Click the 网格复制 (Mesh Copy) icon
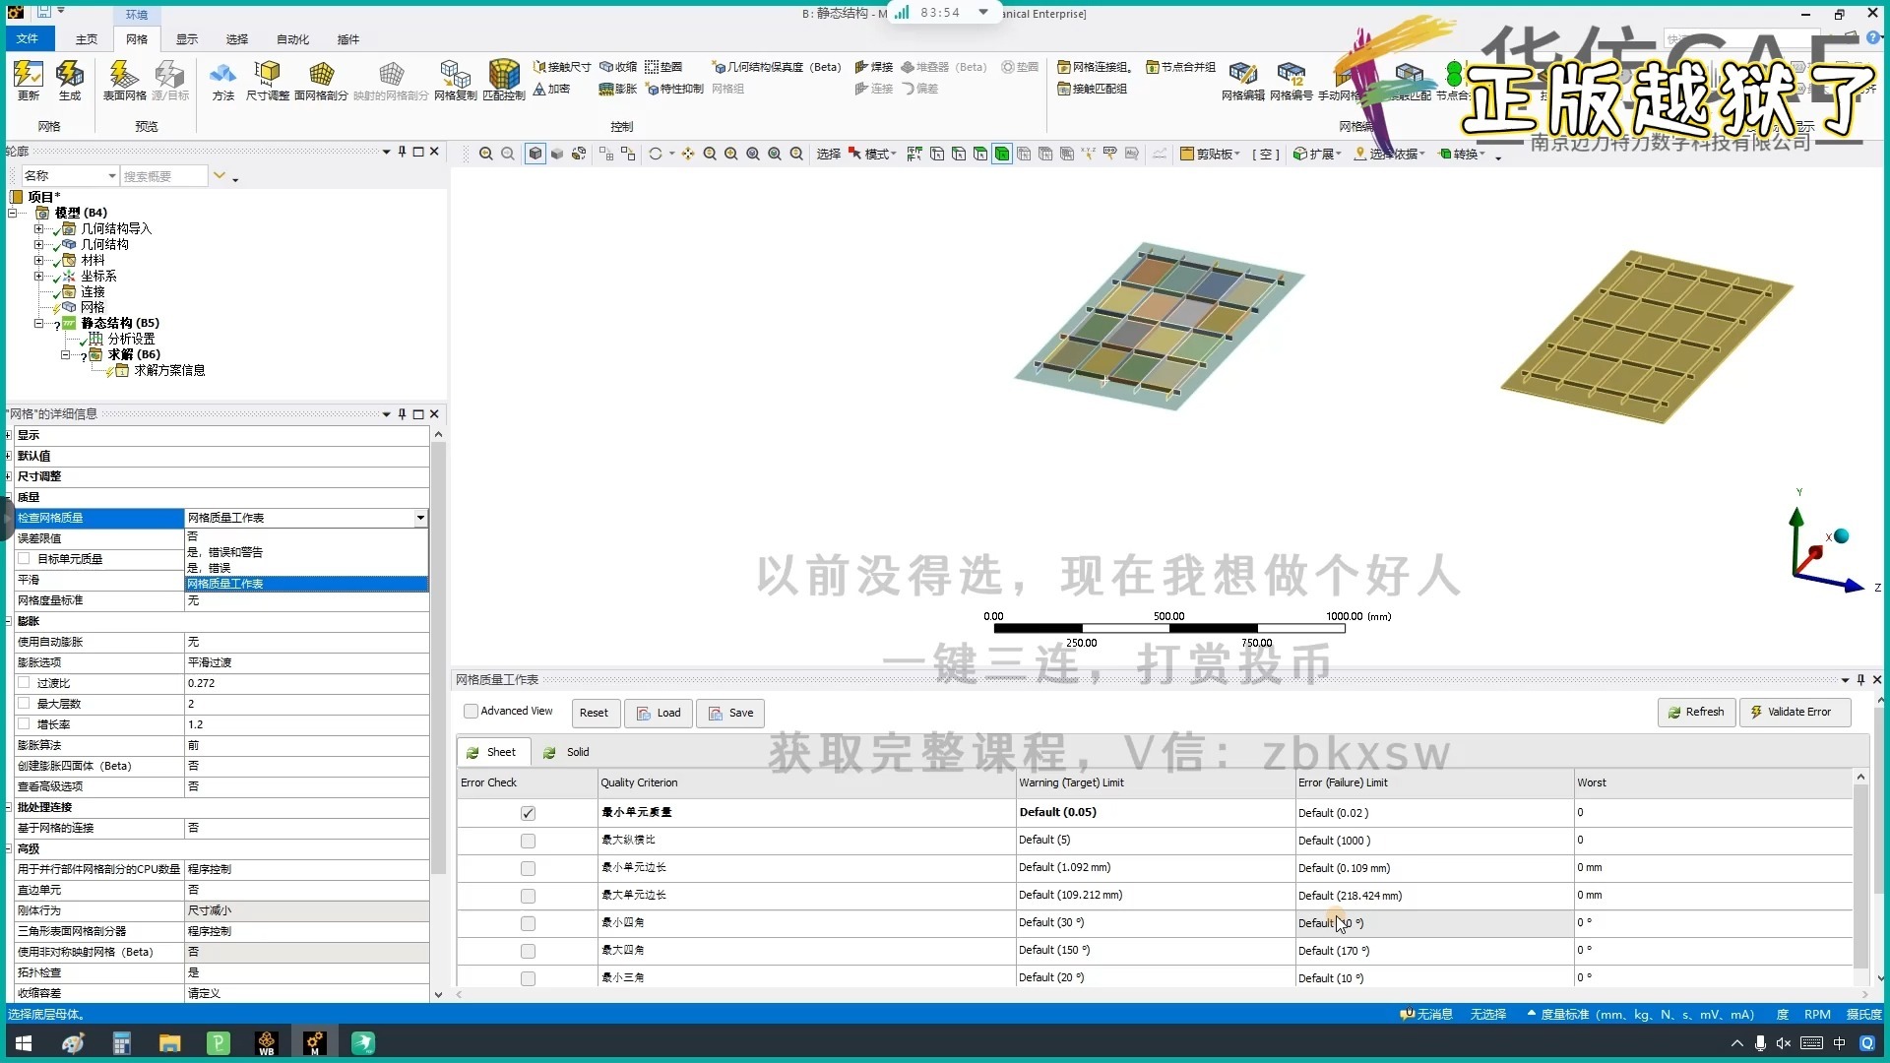 [x=455, y=75]
